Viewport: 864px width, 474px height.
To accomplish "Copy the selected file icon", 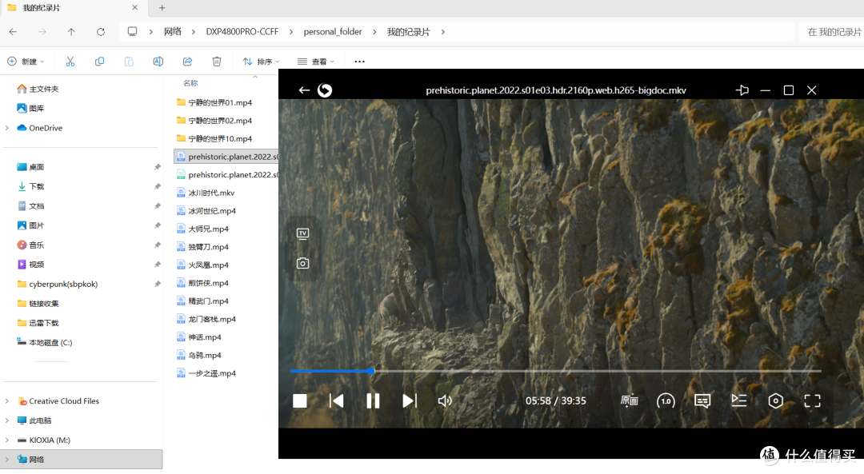I will (99, 62).
